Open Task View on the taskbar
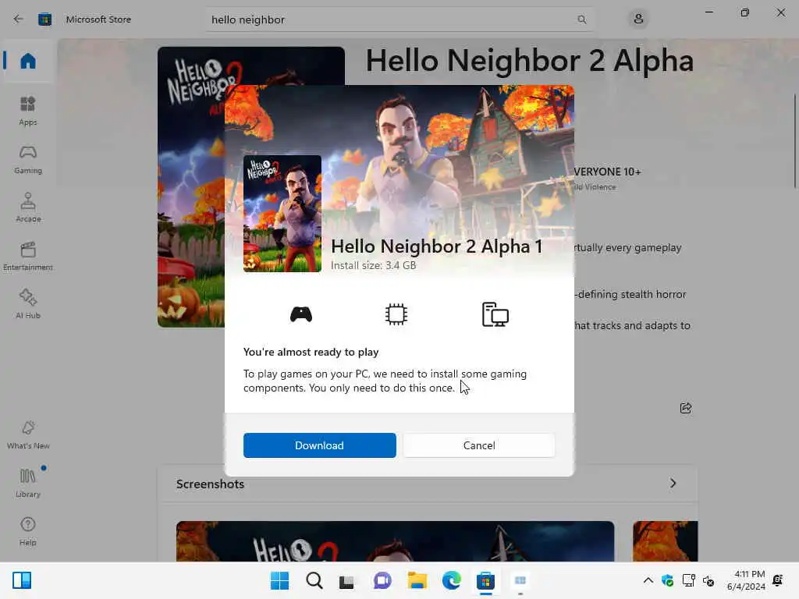799x599 pixels. [346, 581]
